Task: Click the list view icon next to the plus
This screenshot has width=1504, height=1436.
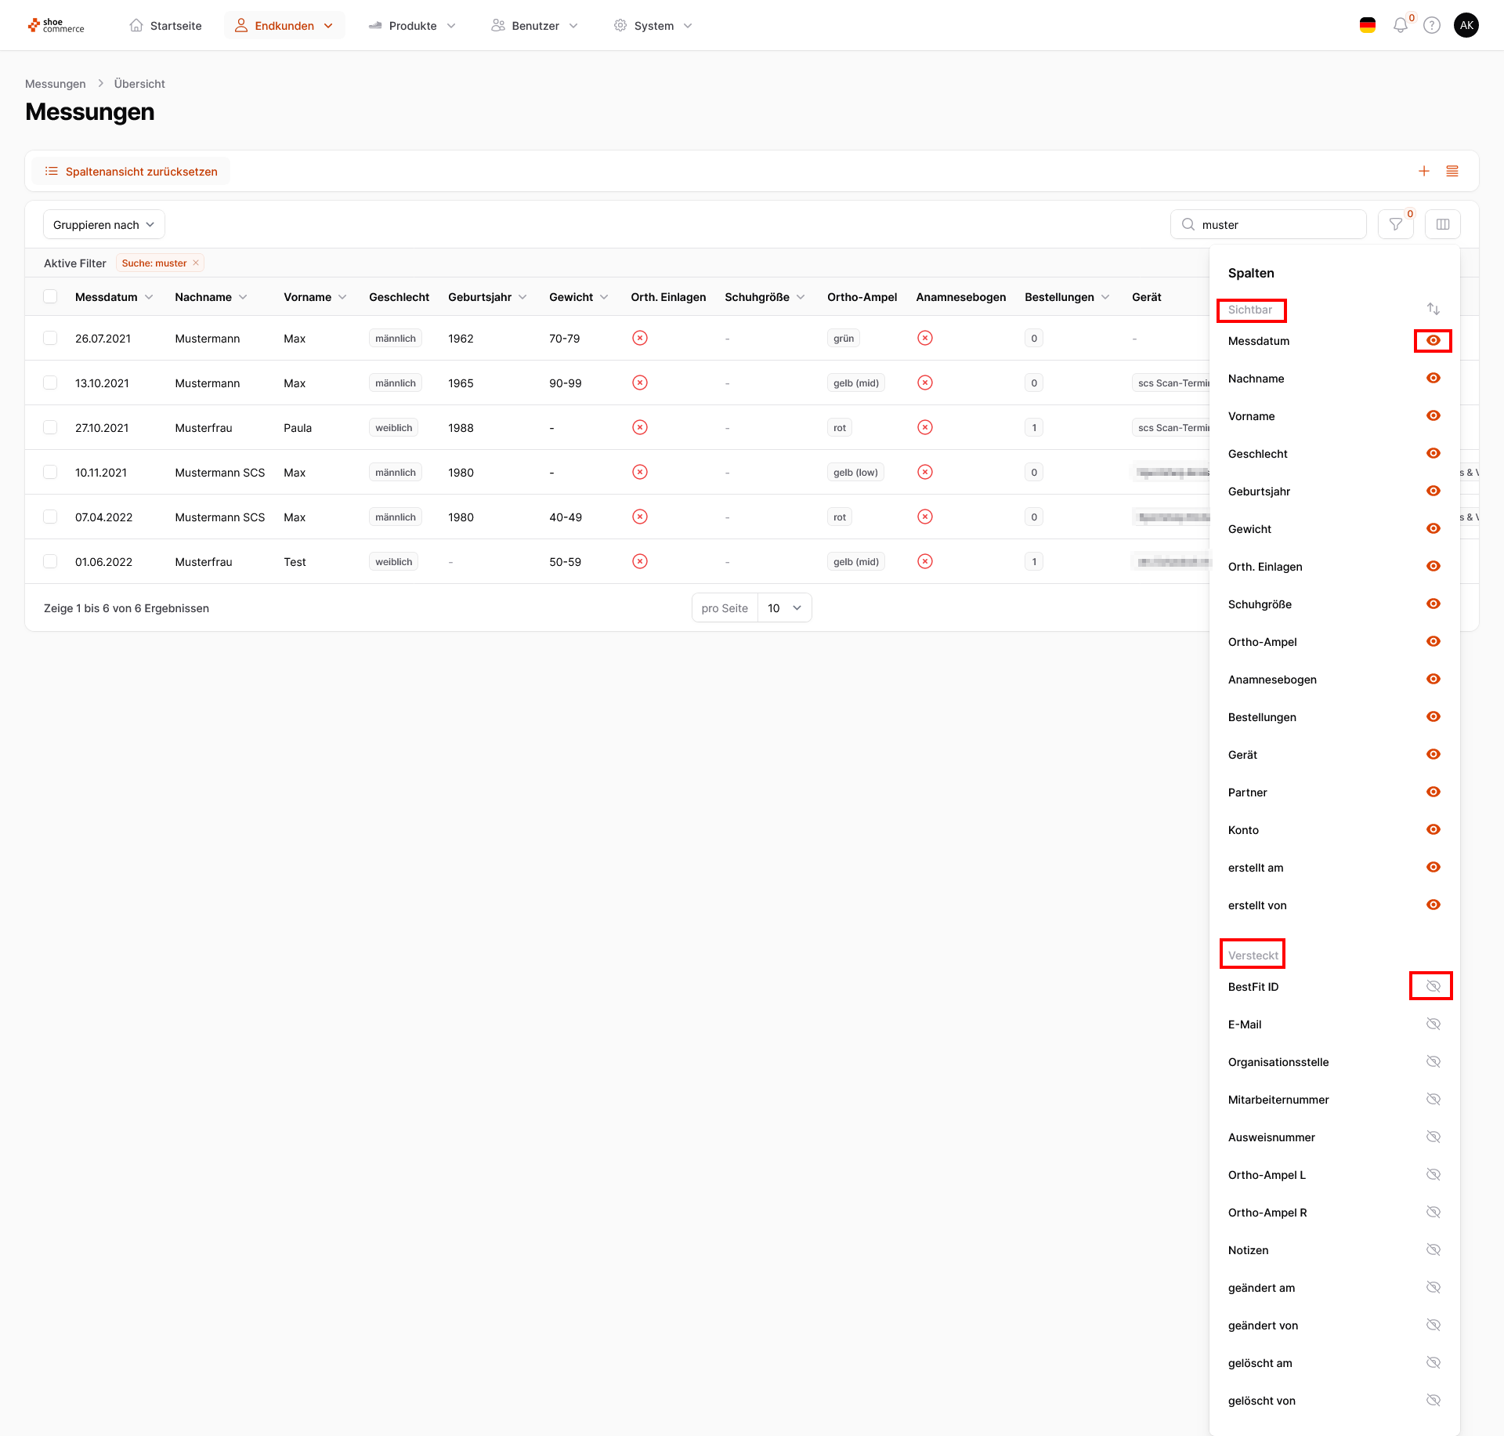Action: point(1452,171)
